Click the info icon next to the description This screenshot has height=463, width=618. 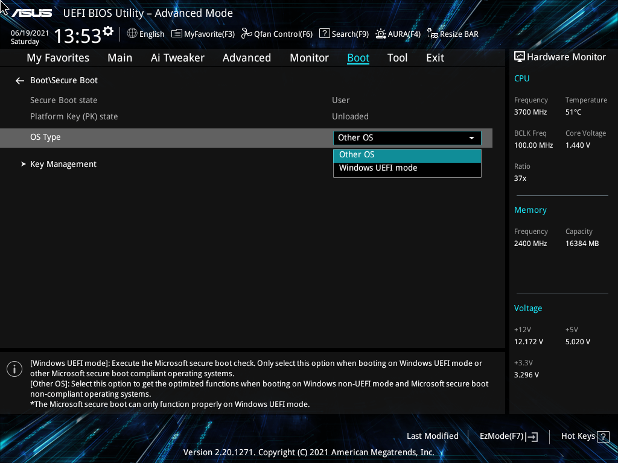point(14,368)
